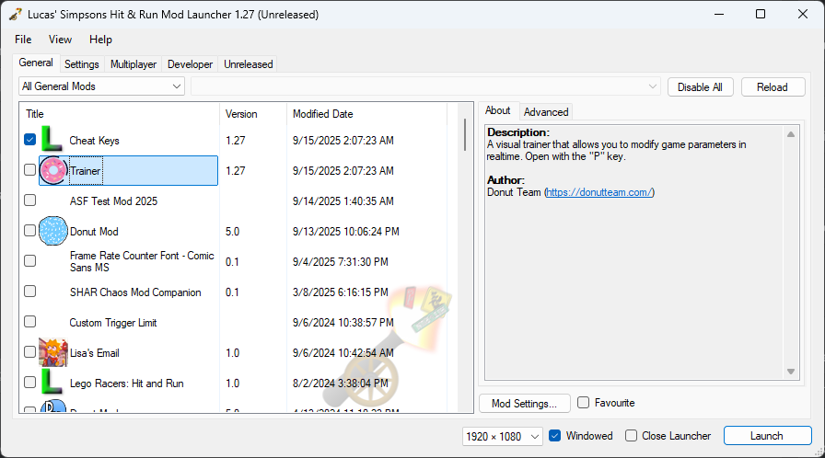Uncheck the Cheat Keys mod checkbox
Image resolution: width=825 pixels, height=458 pixels.
point(30,140)
